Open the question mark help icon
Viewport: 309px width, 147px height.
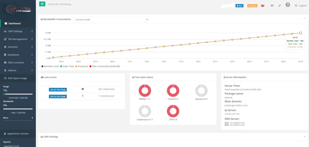(x=288, y=5)
